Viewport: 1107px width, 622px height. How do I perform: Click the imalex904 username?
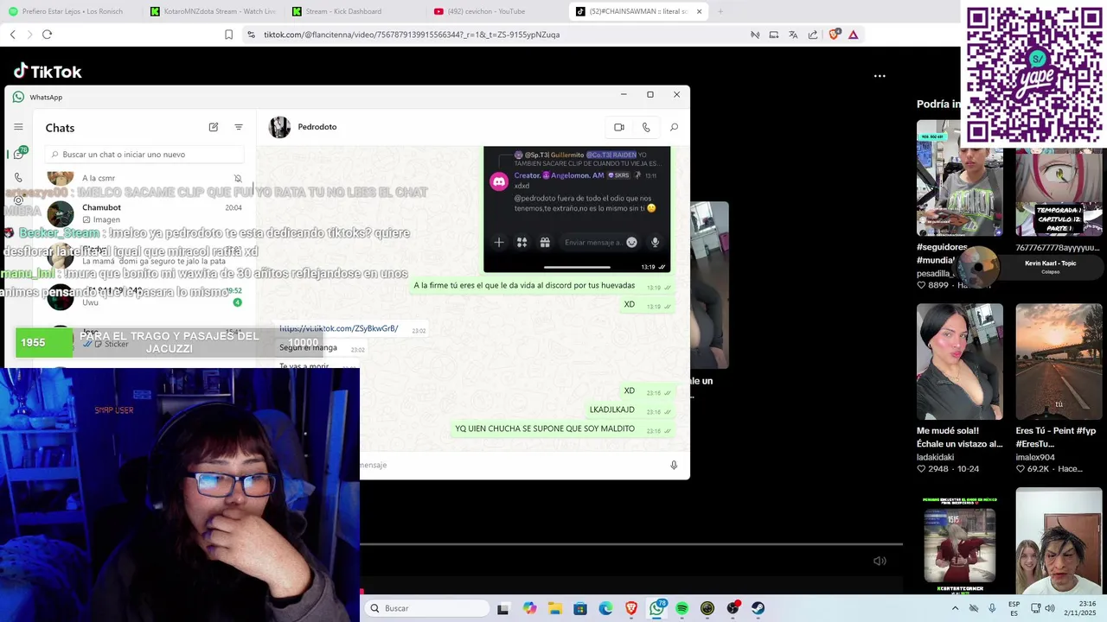pos(1035,457)
